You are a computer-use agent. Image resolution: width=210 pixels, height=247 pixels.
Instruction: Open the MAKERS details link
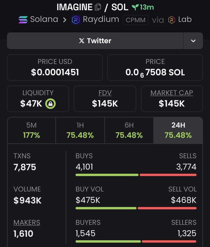(27, 222)
